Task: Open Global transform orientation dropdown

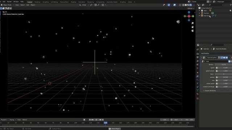Action: pos(84,5)
